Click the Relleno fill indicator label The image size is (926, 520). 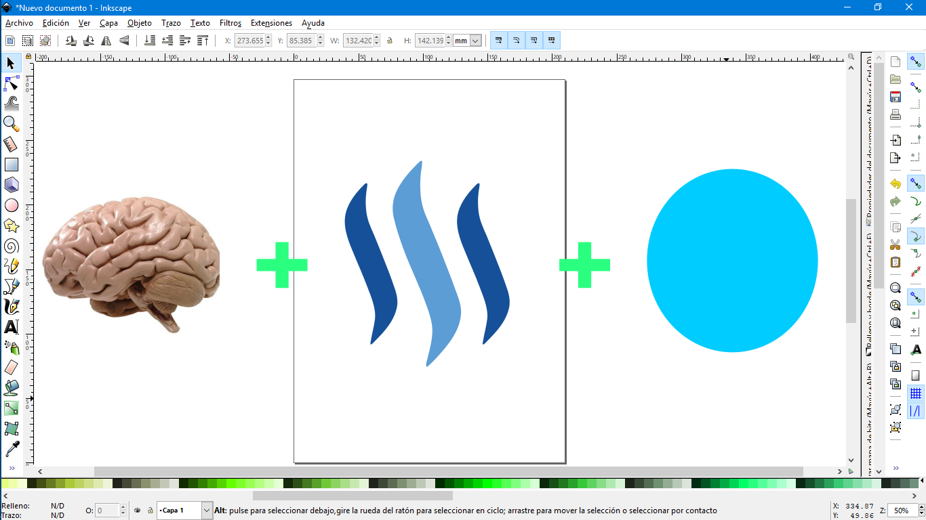click(14, 506)
